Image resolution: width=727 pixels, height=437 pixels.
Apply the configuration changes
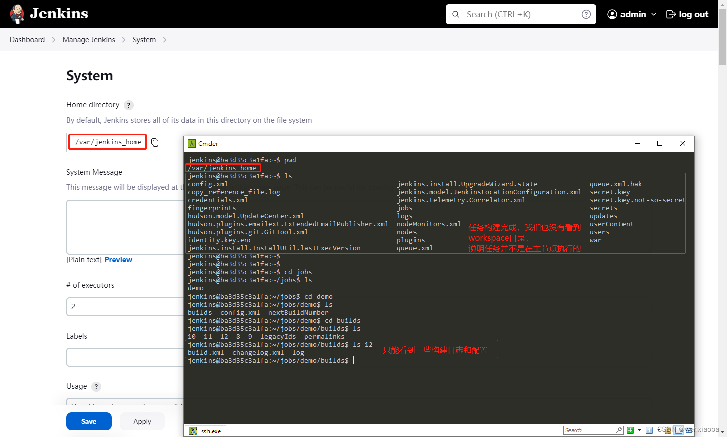pyautogui.click(x=142, y=421)
